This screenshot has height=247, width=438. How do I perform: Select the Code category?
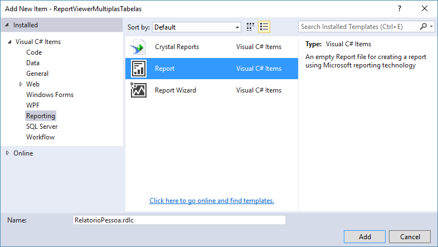click(34, 52)
